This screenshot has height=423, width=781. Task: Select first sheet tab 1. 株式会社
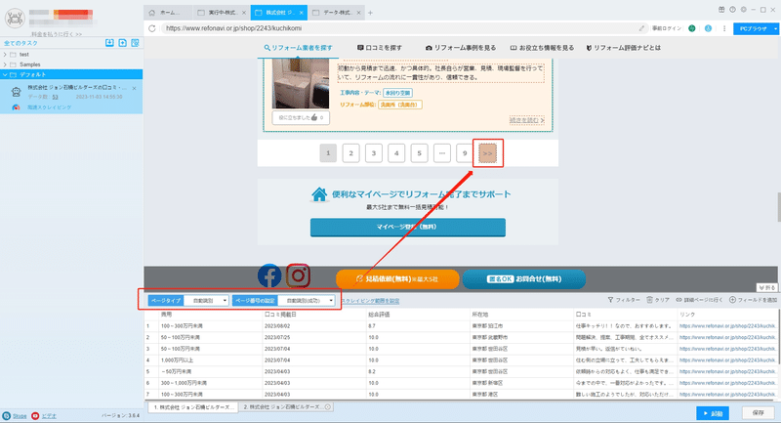(x=193, y=407)
